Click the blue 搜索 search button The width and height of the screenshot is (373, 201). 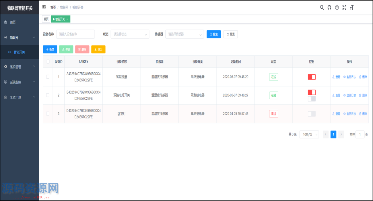[213, 34]
